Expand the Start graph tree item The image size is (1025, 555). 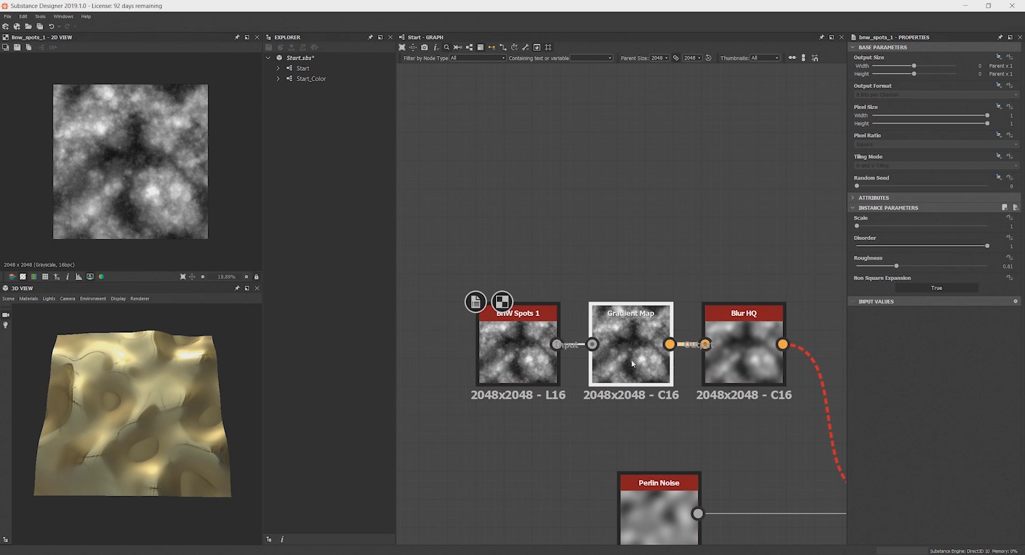click(x=278, y=68)
